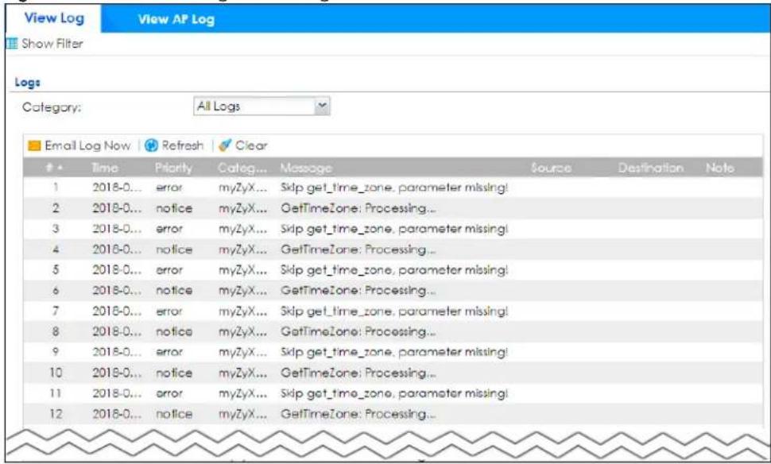Click row number 10 cell

click(56, 373)
